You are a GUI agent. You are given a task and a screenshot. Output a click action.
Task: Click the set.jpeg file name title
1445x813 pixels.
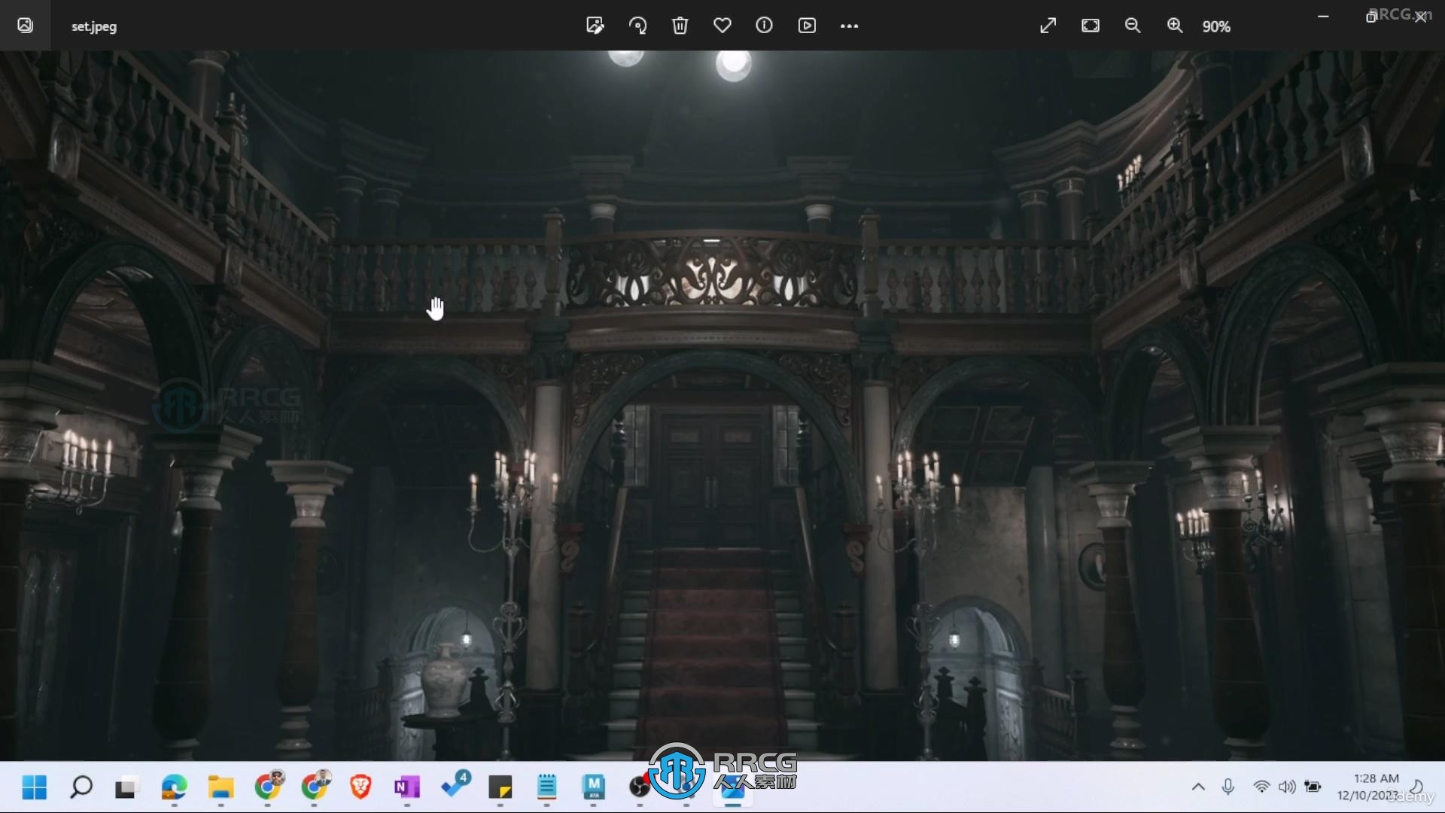click(x=94, y=26)
